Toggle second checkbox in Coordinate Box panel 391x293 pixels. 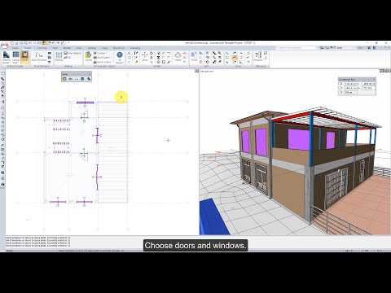pos(340,88)
